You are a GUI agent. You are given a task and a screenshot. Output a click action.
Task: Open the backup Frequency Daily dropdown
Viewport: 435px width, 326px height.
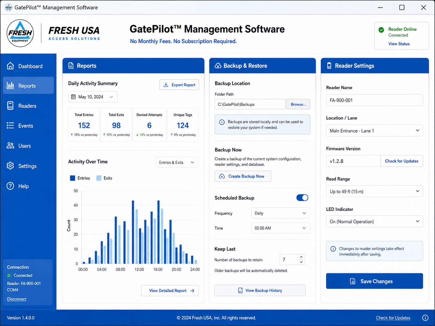[x=281, y=213]
